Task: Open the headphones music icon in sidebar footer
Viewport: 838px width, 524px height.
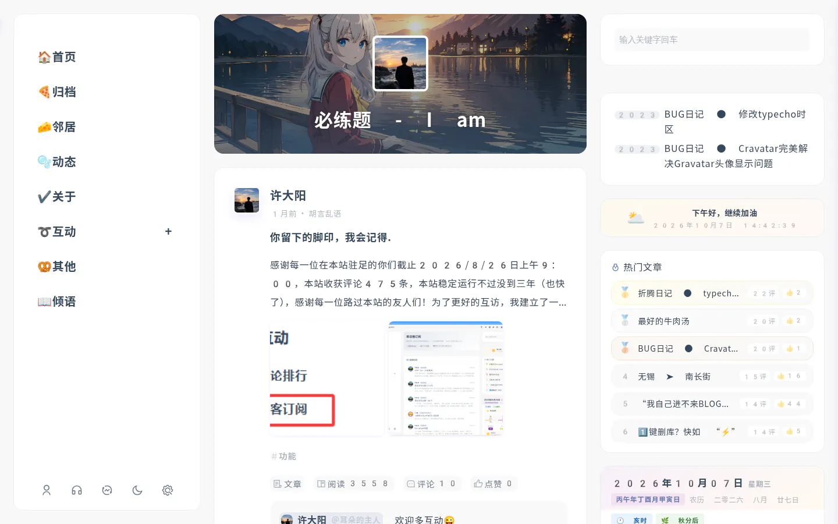Action: (77, 490)
